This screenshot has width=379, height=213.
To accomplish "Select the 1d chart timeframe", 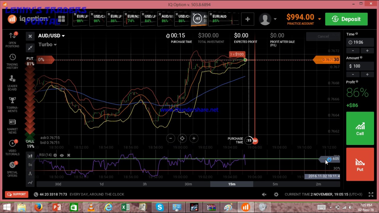I will pos(102,184).
